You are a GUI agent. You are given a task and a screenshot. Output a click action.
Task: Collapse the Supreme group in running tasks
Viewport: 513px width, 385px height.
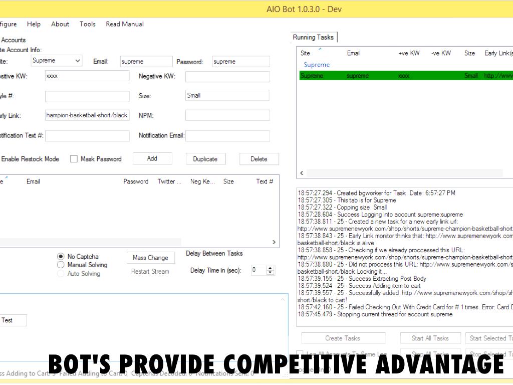[317, 65]
